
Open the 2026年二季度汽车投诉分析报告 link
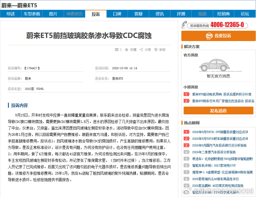[214, 152]
